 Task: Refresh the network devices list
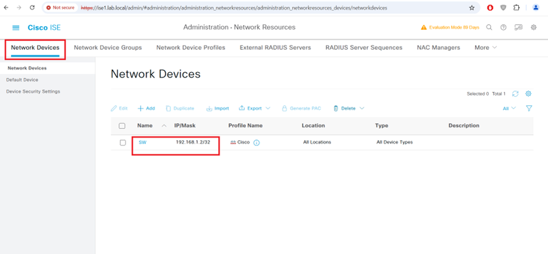(515, 94)
